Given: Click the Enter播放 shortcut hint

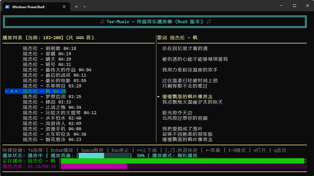Looking at the screenshot, I should [x=62, y=150].
